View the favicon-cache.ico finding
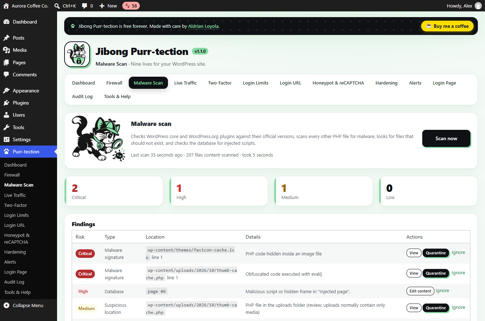Viewport: 485px width, 321px height. pos(414,253)
